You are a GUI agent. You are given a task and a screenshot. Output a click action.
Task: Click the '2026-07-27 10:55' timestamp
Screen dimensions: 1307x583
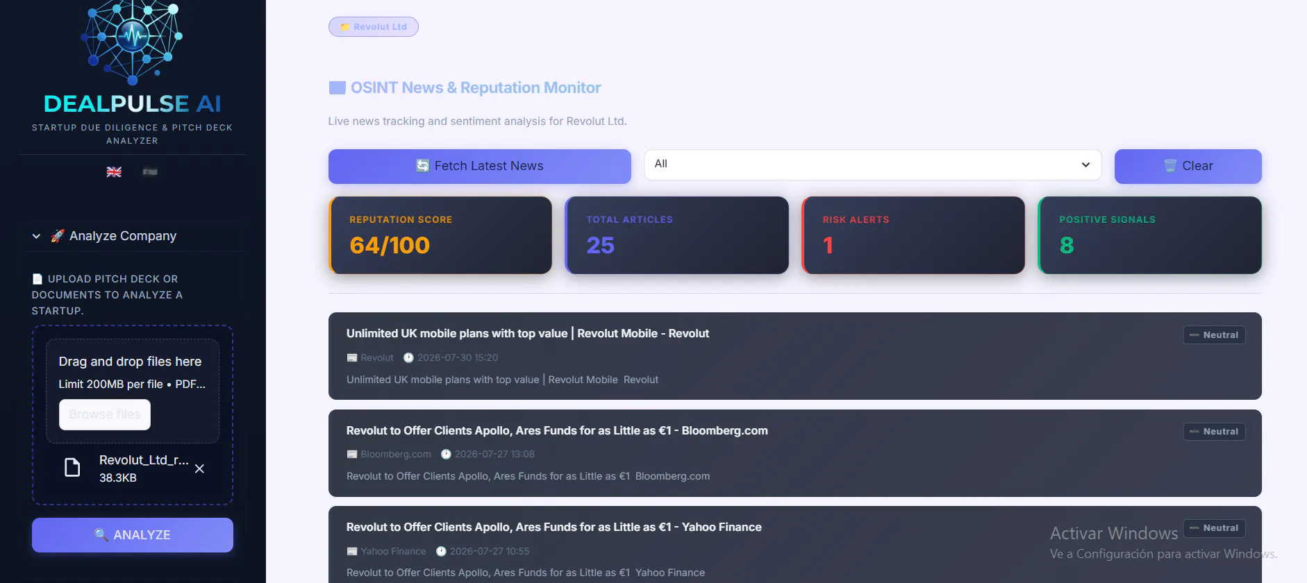click(x=490, y=552)
